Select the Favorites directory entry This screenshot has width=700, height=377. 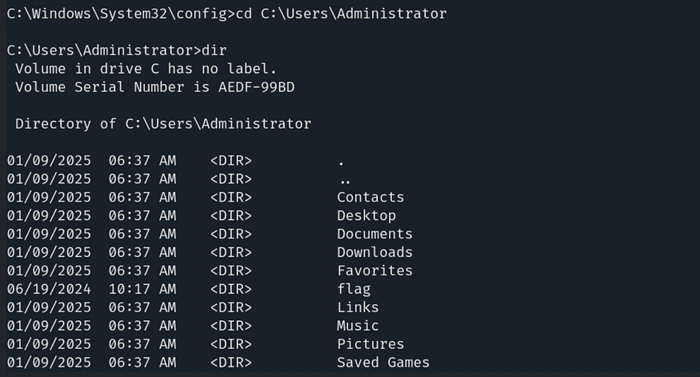pyautogui.click(x=374, y=271)
